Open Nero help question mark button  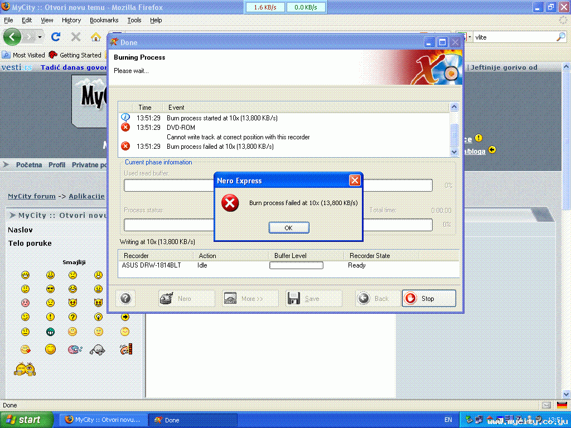click(125, 299)
